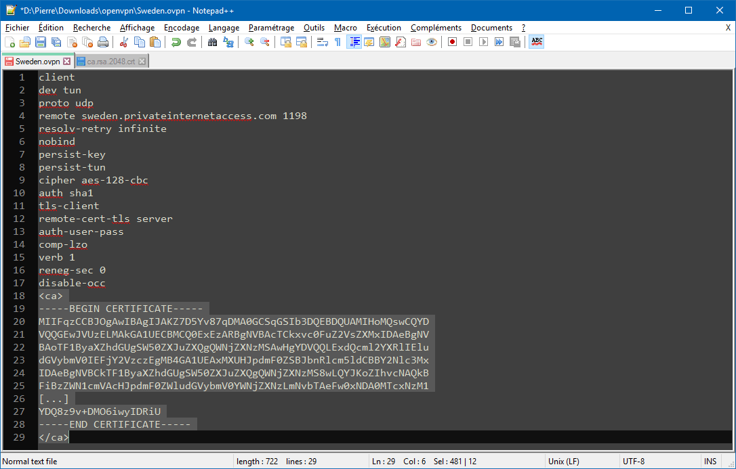Switch to the ca.rsa.2048.crt tab
736x469 pixels.
[111, 62]
